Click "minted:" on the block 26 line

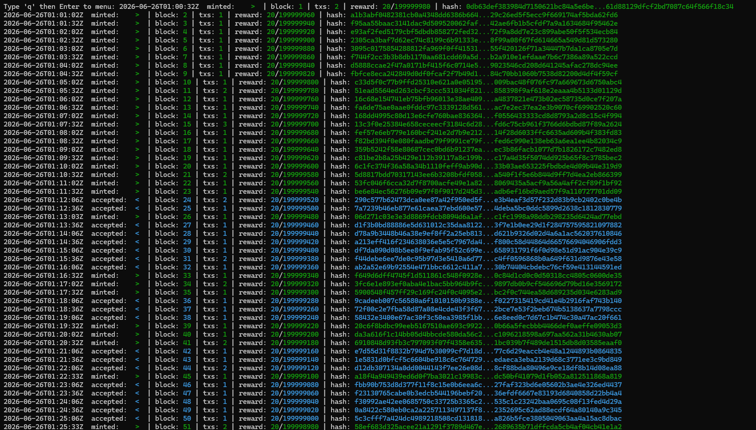click(x=105, y=217)
